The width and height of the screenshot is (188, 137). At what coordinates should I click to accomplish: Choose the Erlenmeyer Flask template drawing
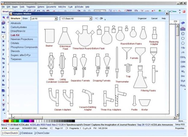pyautogui.click(x=65, y=36)
